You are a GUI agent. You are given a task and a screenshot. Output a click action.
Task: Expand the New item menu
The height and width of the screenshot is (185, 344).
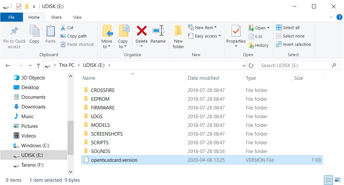[215, 27]
